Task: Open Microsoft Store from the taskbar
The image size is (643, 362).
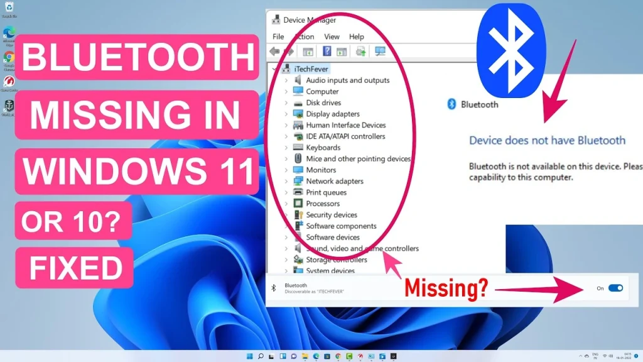Action: [327, 356]
